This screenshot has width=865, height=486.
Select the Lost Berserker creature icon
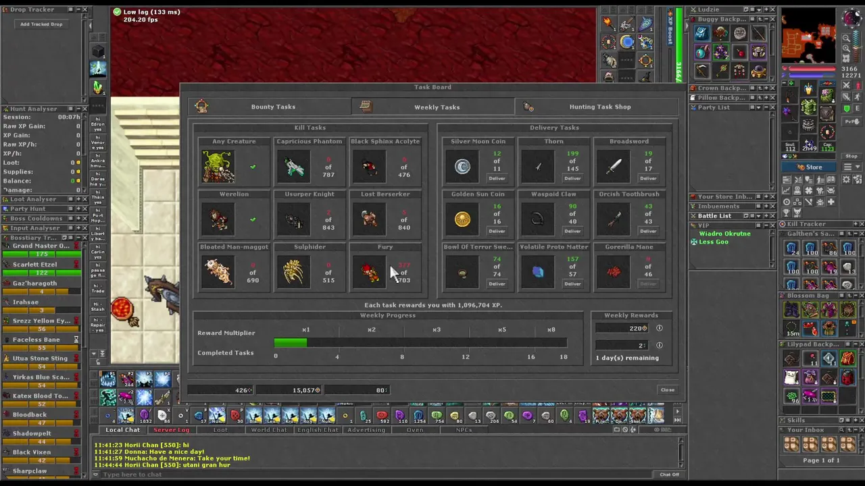tap(369, 219)
